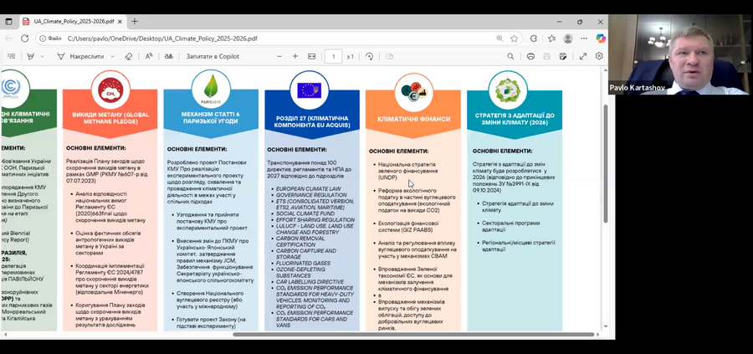Screen dimensions: 753x354
Task: Refresh the PDF page
Action: (x=24, y=38)
